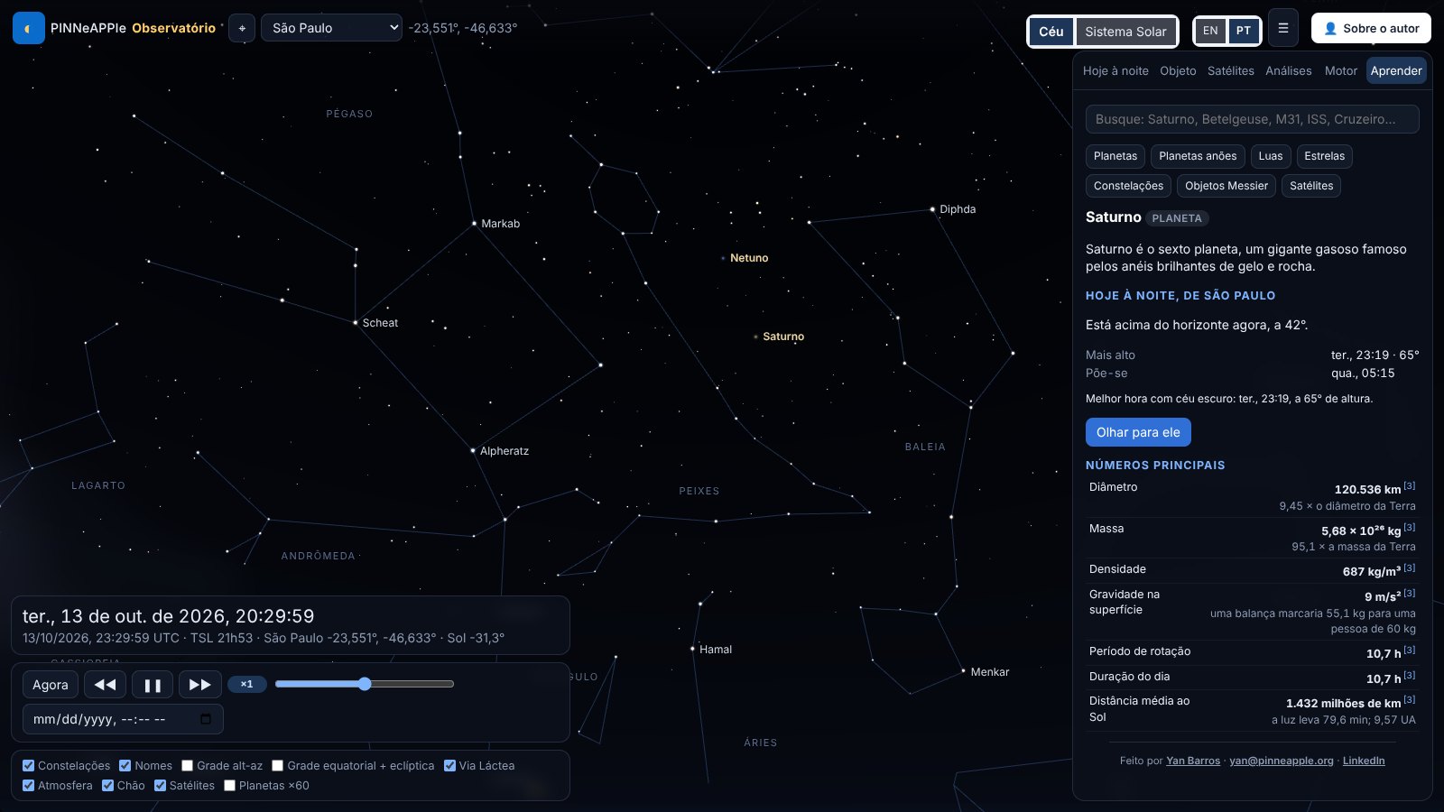Screen dimensions: 1444x812
Task: Open the Satélites tab
Action: pos(1230,70)
